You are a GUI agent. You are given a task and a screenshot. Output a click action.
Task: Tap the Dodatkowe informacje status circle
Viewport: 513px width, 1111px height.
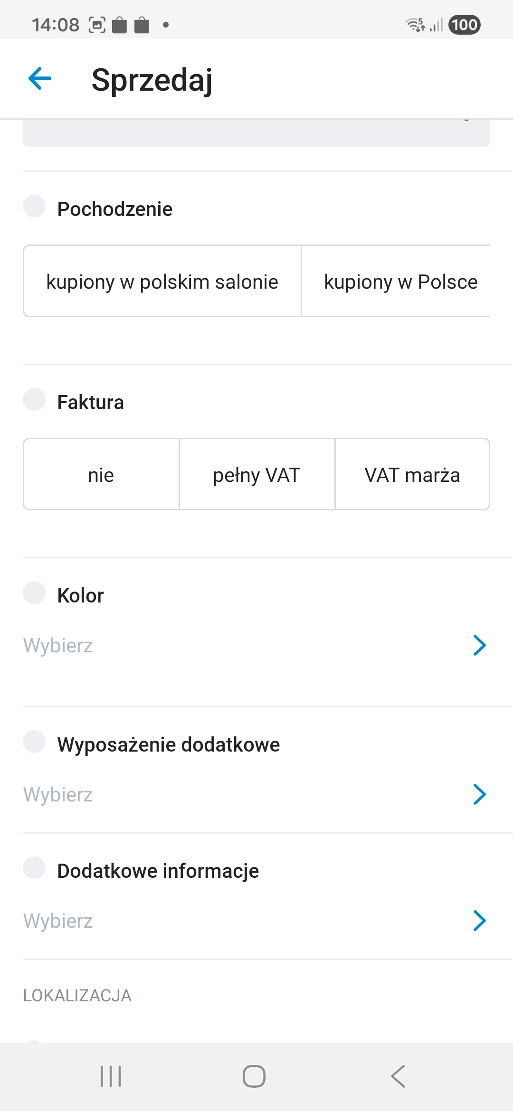pyautogui.click(x=34, y=868)
